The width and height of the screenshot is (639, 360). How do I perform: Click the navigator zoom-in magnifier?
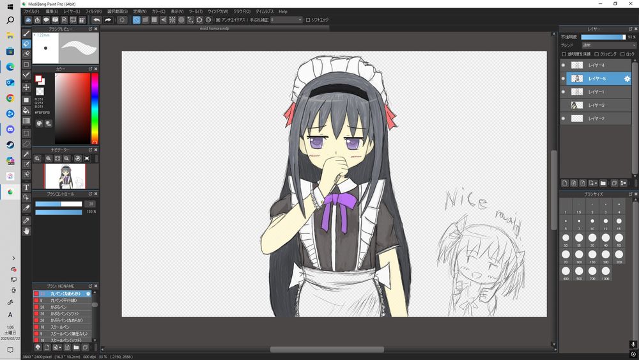pyautogui.click(x=49, y=158)
